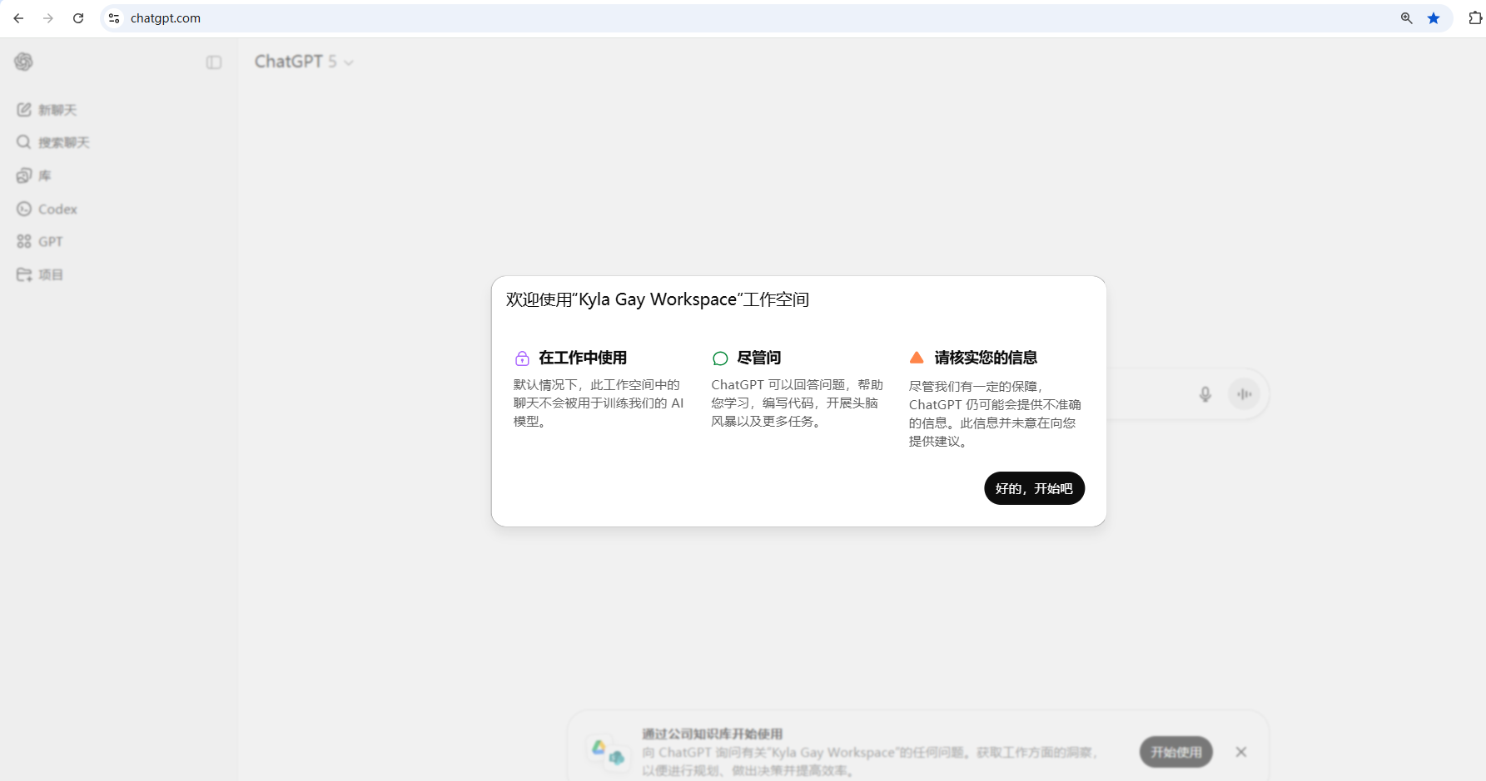The width and height of the screenshot is (1486, 781).
Task: Click the ChatGPT logo icon in sidebar
Action: click(x=23, y=62)
